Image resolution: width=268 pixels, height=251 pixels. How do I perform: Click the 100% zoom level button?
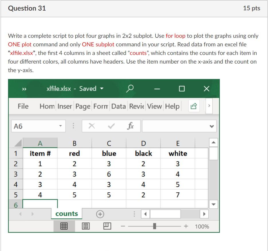pyautogui.click(x=202, y=226)
